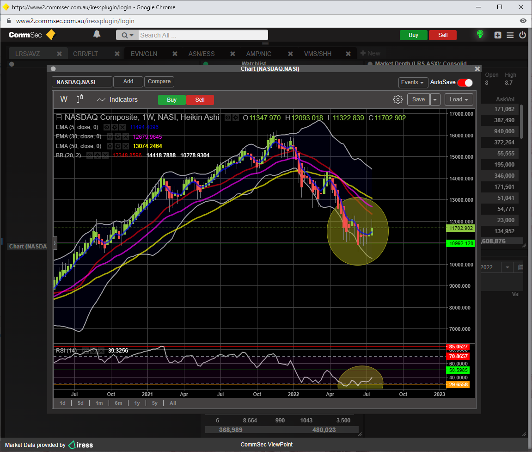
Task: Click the padlock site info icon
Action: click(x=9, y=21)
